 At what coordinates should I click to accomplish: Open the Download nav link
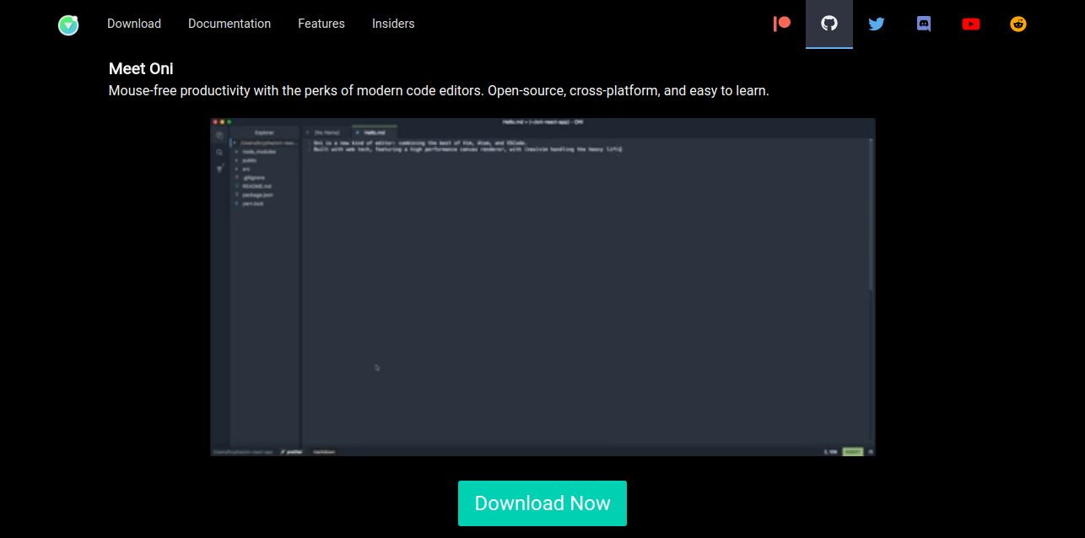[x=134, y=24]
